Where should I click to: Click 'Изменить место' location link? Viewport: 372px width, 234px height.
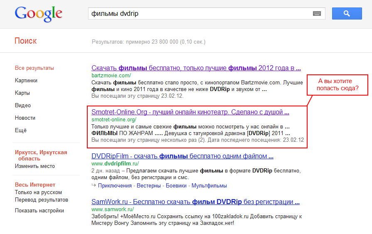pos(35,166)
